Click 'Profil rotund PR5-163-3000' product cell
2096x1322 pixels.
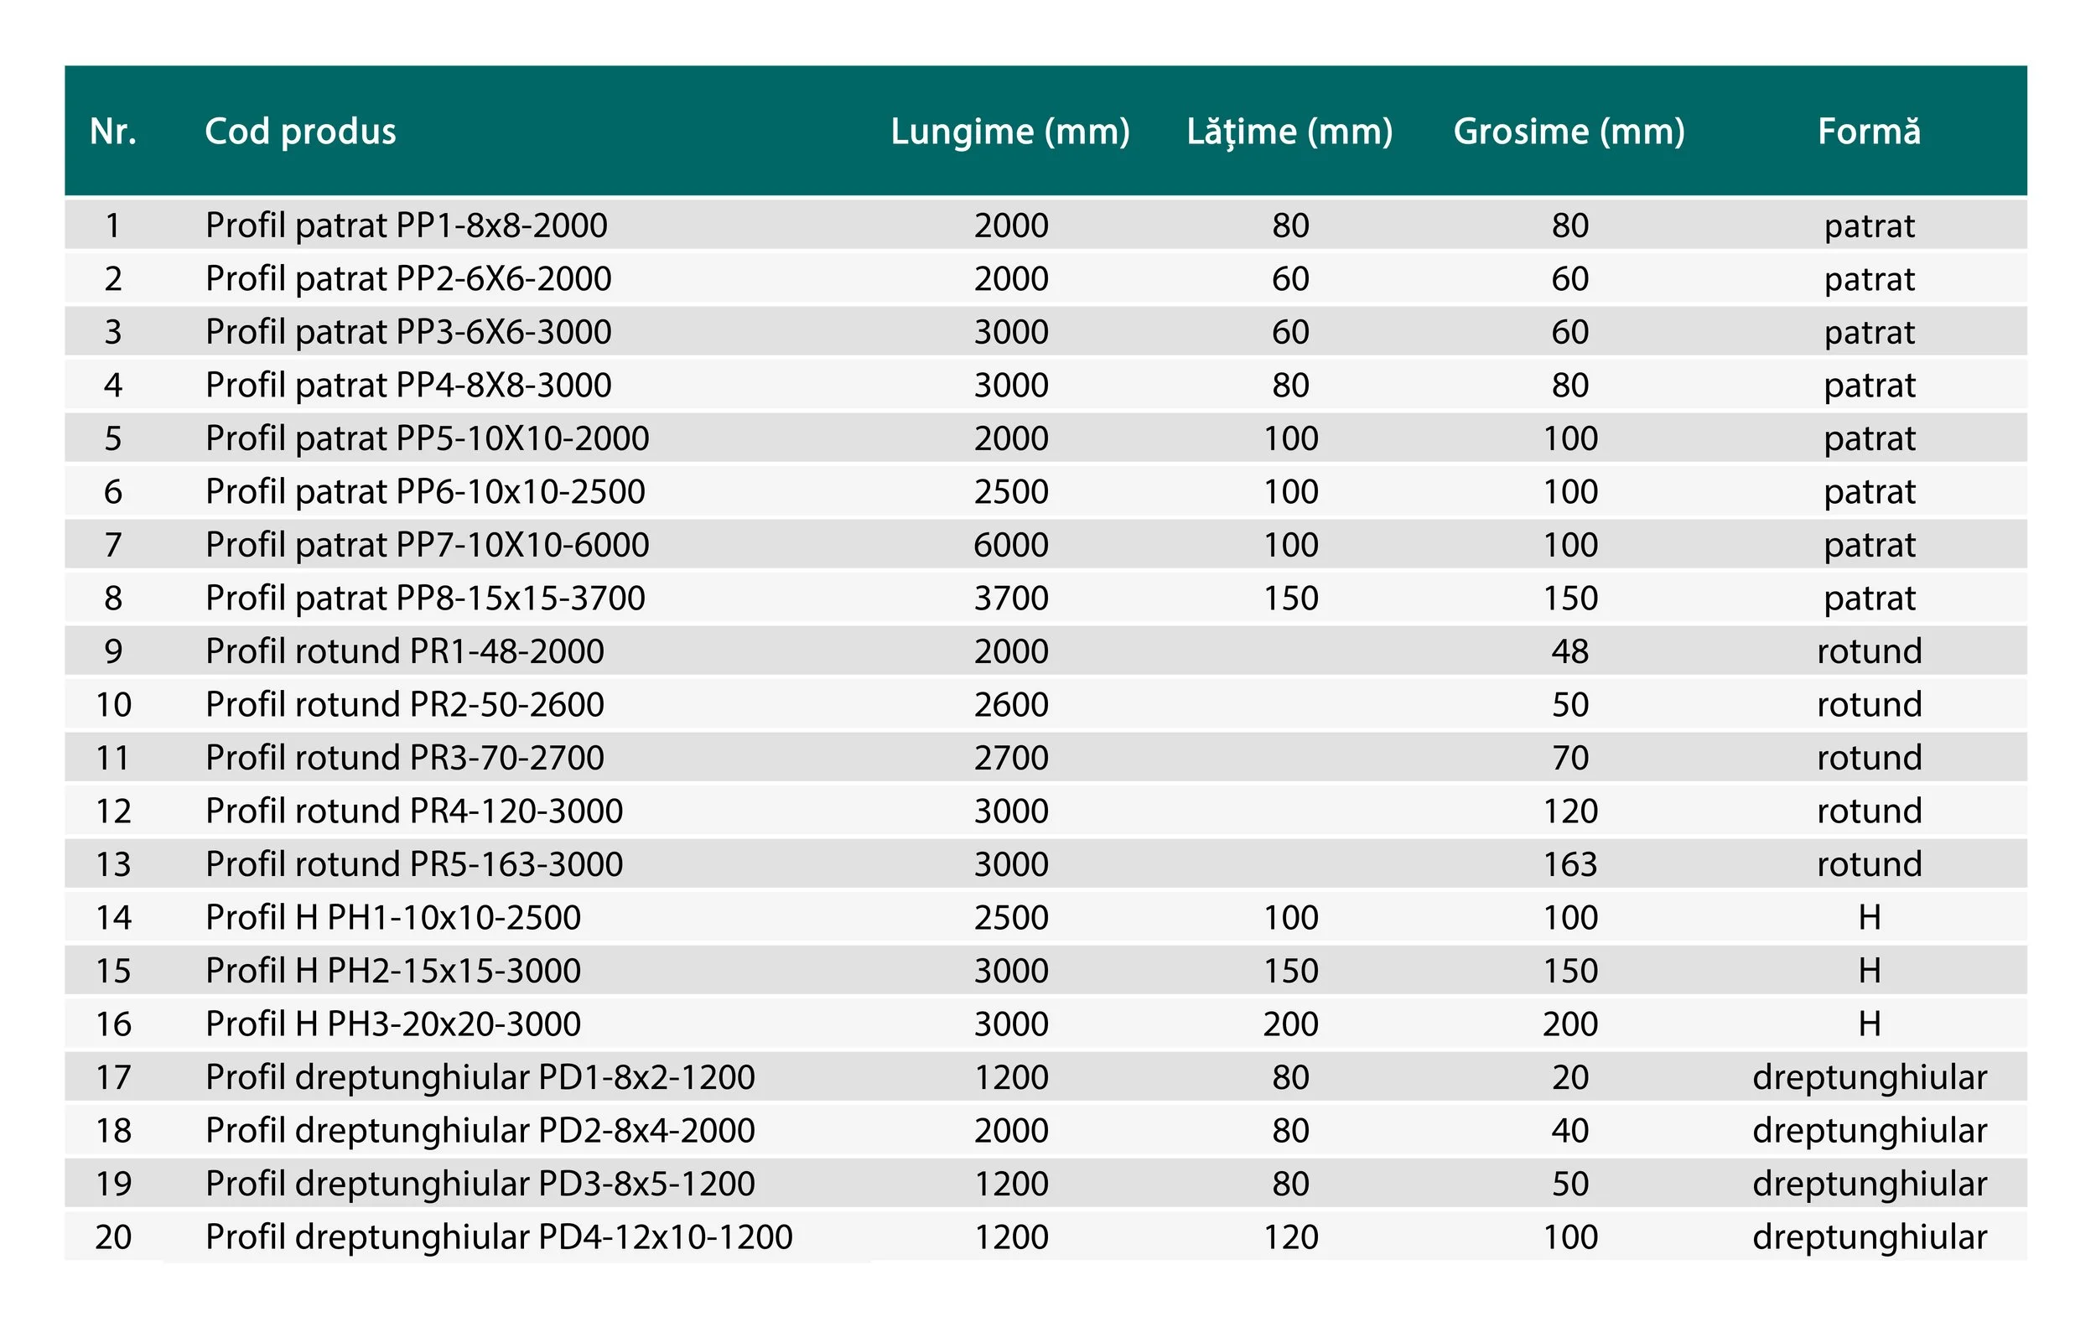[x=413, y=864]
